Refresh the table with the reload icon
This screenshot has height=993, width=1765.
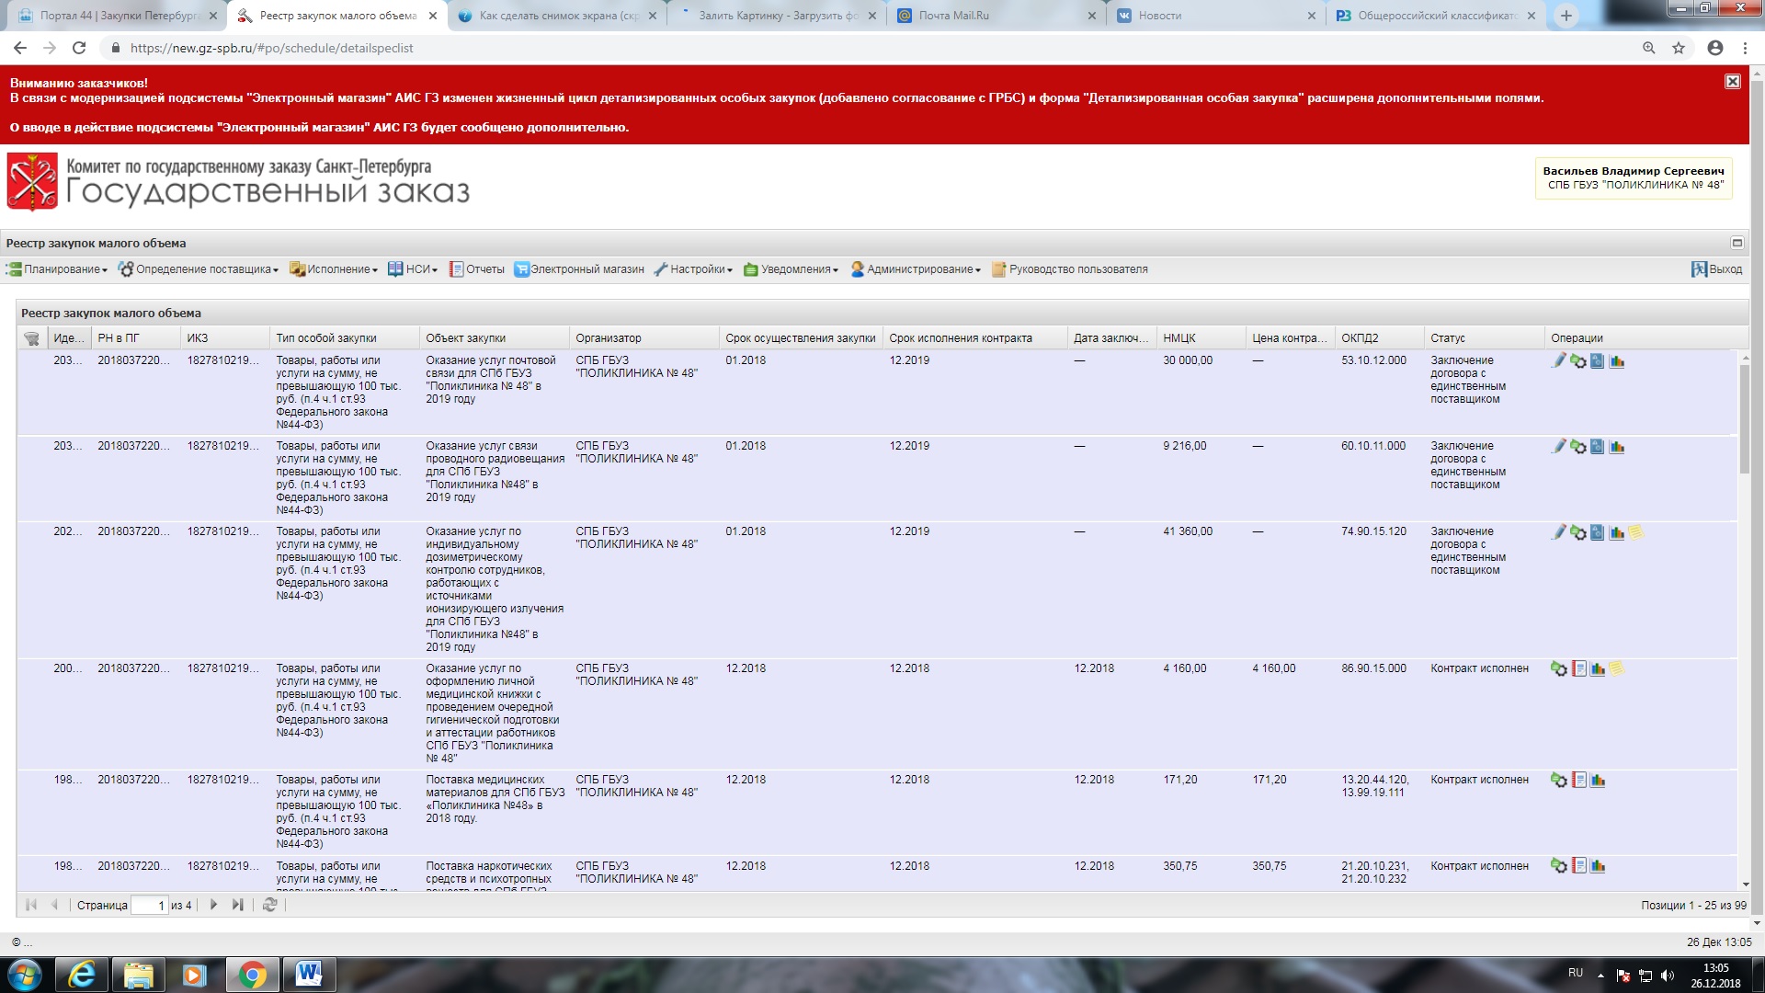coord(269,905)
